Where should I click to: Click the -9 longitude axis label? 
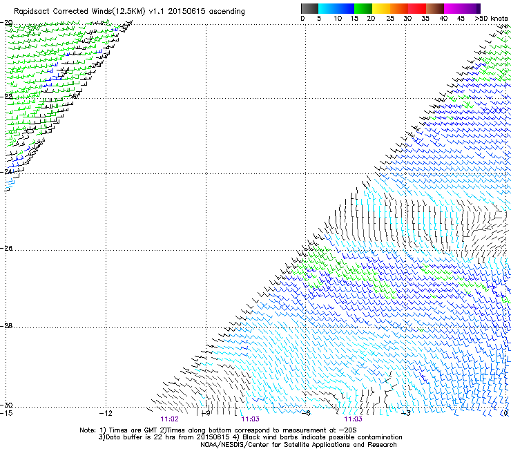click(206, 414)
